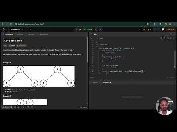Click the '100. Same Tree' title
Image resolution: width=177 pixels, height=132 pixels.
coord(13,41)
